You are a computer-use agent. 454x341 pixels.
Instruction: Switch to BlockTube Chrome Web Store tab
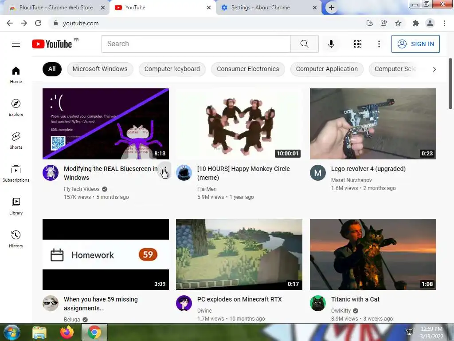pyautogui.click(x=55, y=8)
